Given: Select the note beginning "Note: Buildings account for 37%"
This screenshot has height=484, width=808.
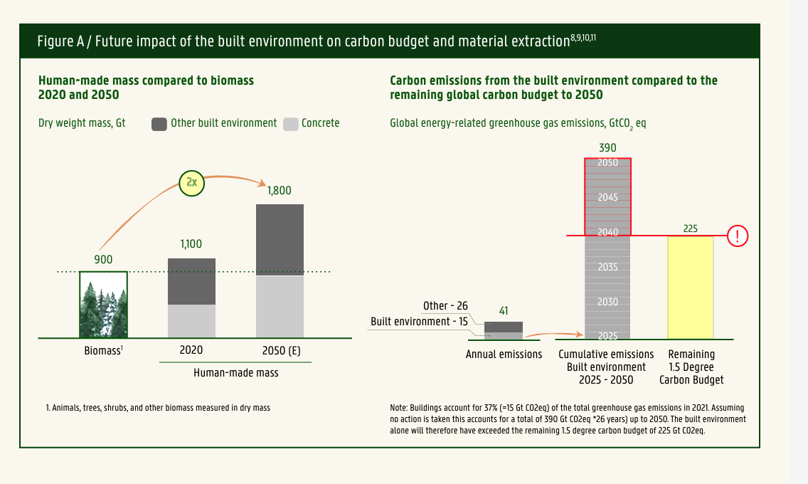Looking at the screenshot, I should (x=568, y=419).
